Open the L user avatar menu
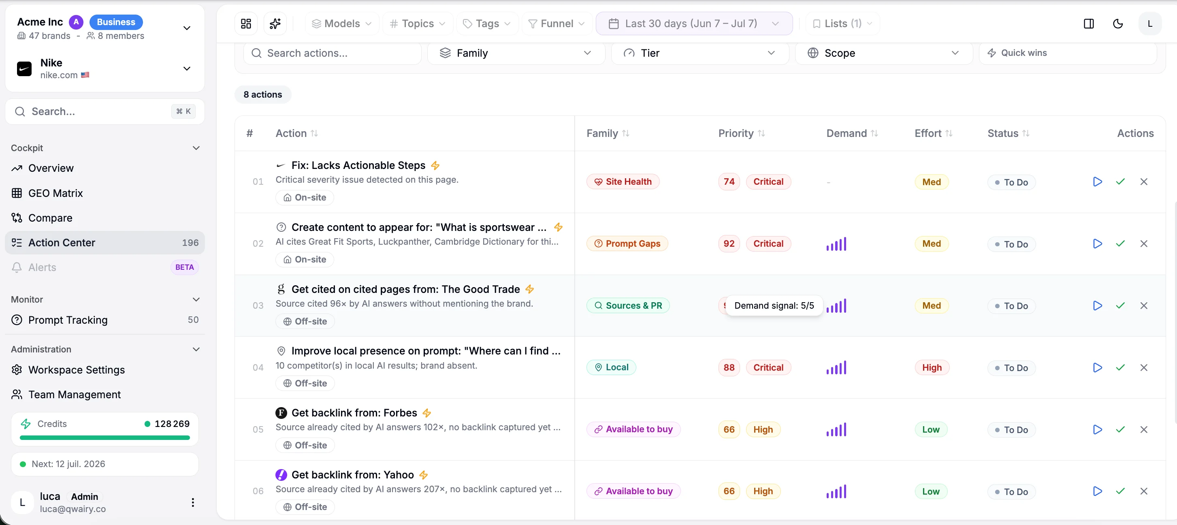 click(1149, 24)
